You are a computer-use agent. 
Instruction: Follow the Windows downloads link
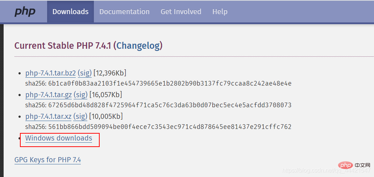[x=59, y=138]
